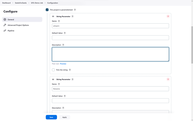Open help for Trim the string
This screenshot has height=121, width=193.
click(x=70, y=70)
